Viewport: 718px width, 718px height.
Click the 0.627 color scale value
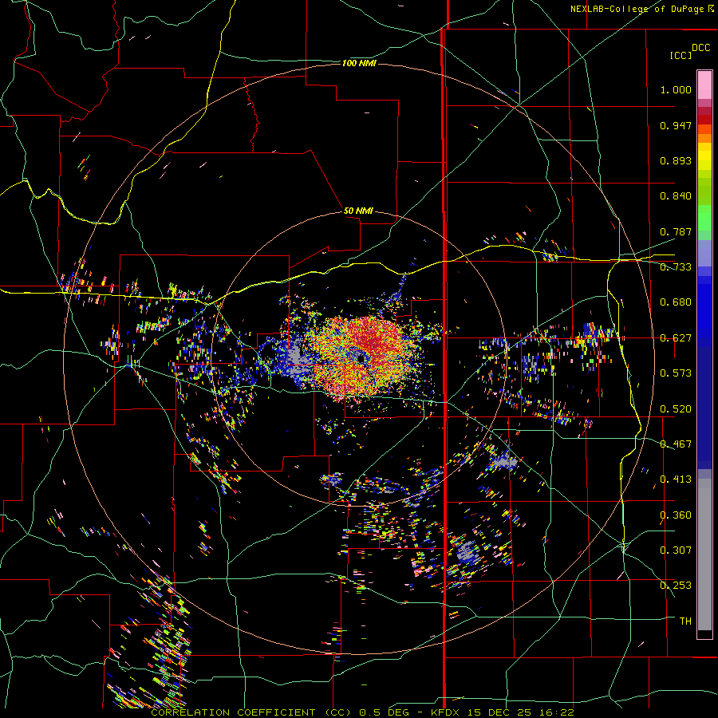pyautogui.click(x=676, y=338)
